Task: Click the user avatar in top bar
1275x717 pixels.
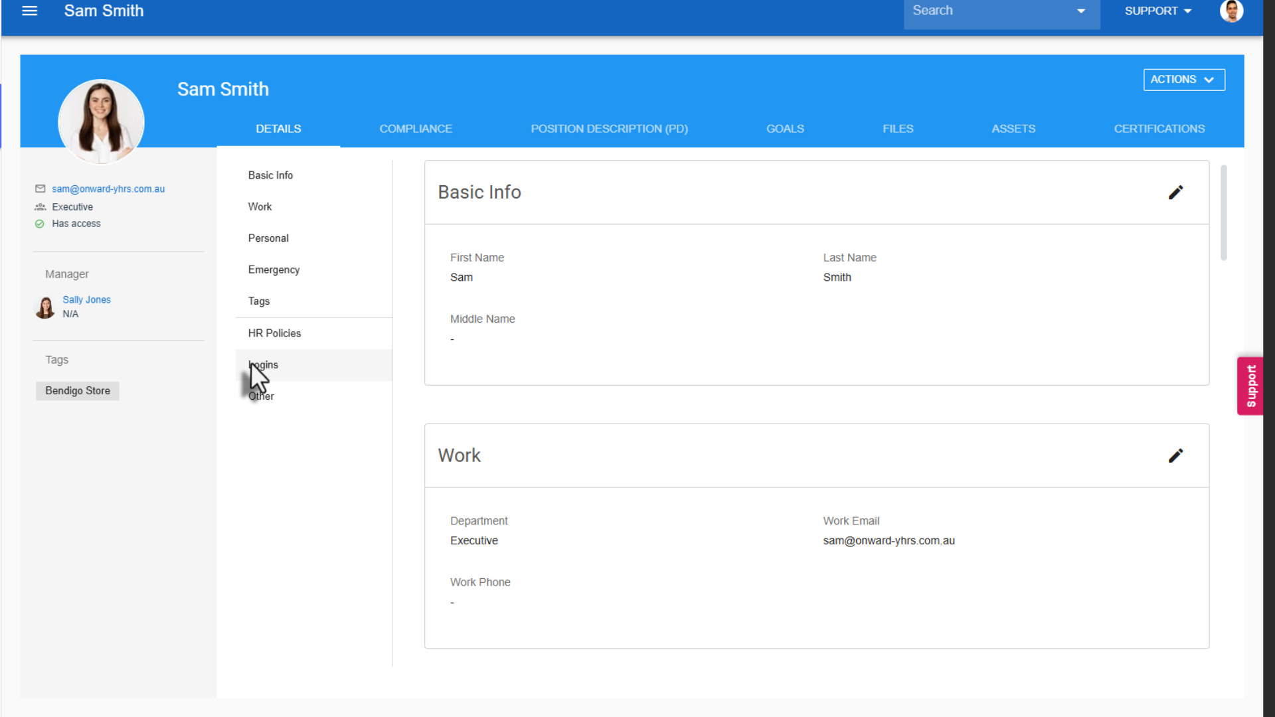Action: [1231, 11]
